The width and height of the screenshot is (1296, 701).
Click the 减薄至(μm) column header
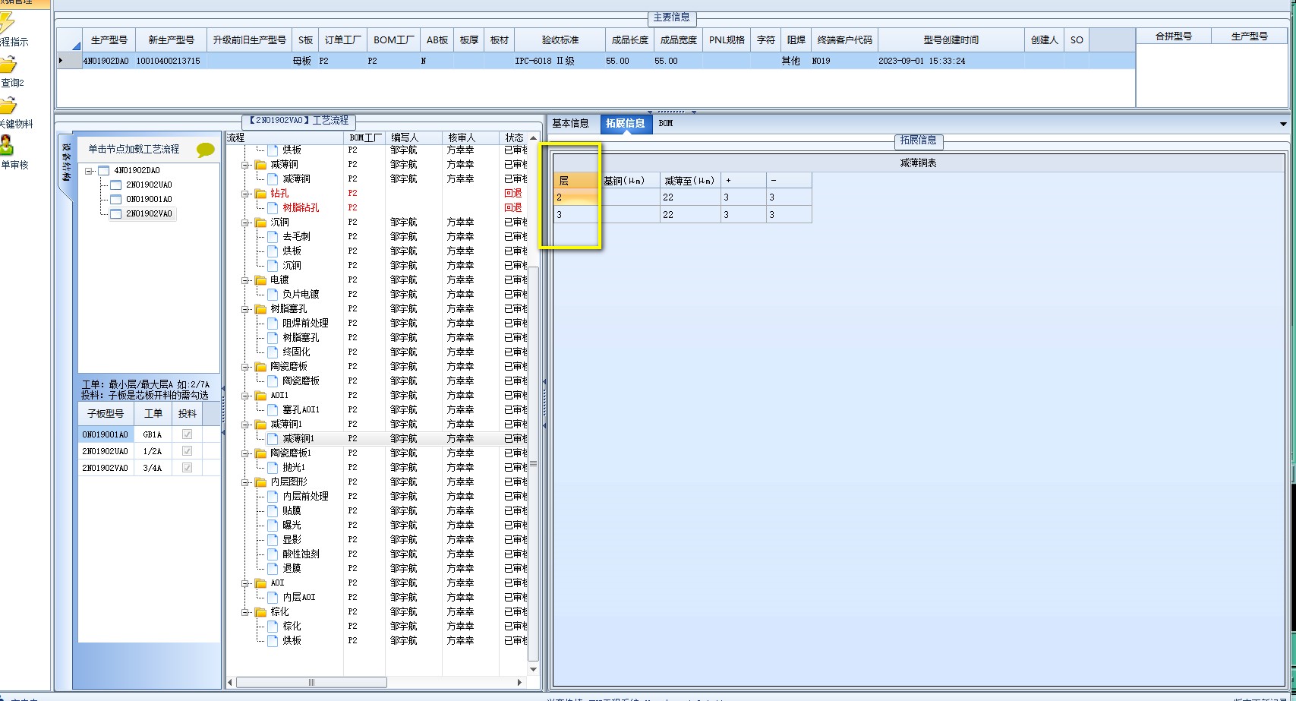[x=689, y=181]
